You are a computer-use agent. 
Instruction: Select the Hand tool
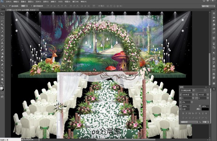2,79
